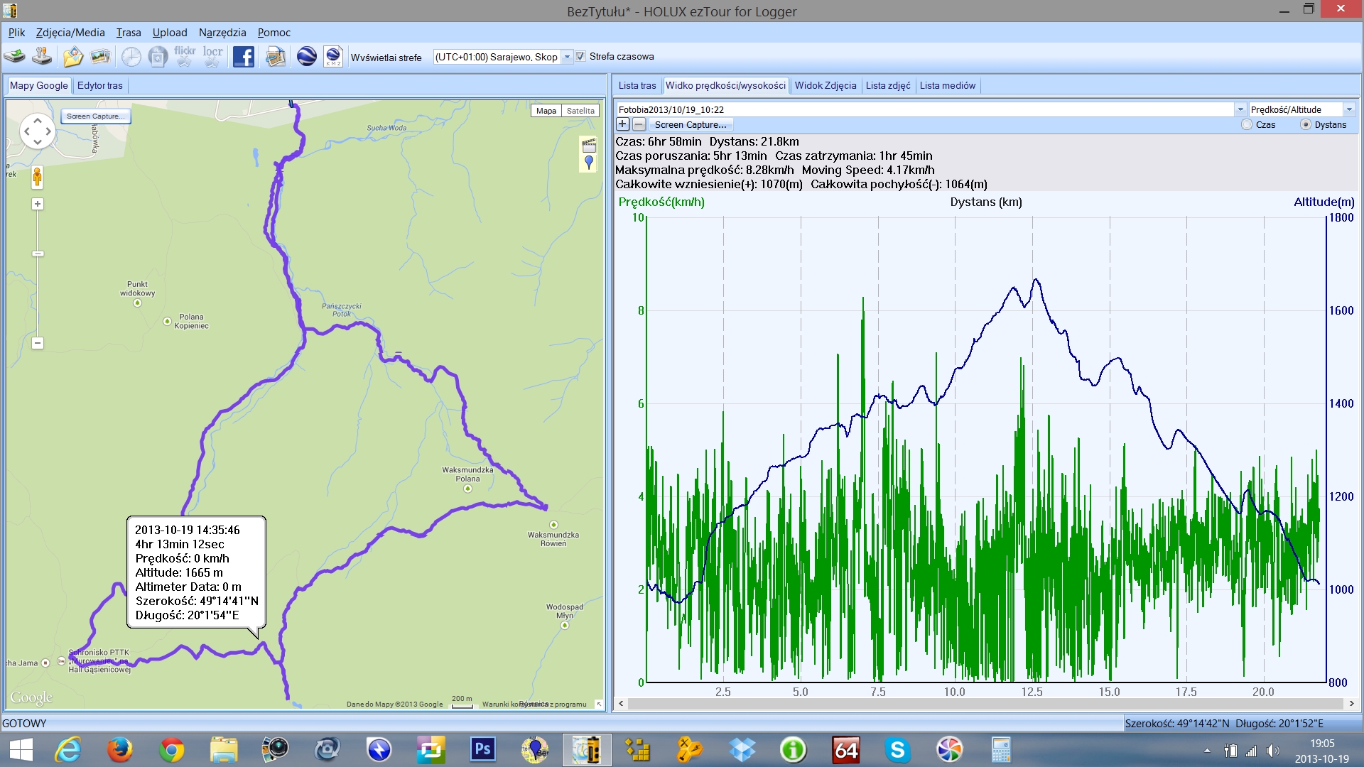Open the track name dropdown Fotobia2013/10/19

tap(1240, 109)
